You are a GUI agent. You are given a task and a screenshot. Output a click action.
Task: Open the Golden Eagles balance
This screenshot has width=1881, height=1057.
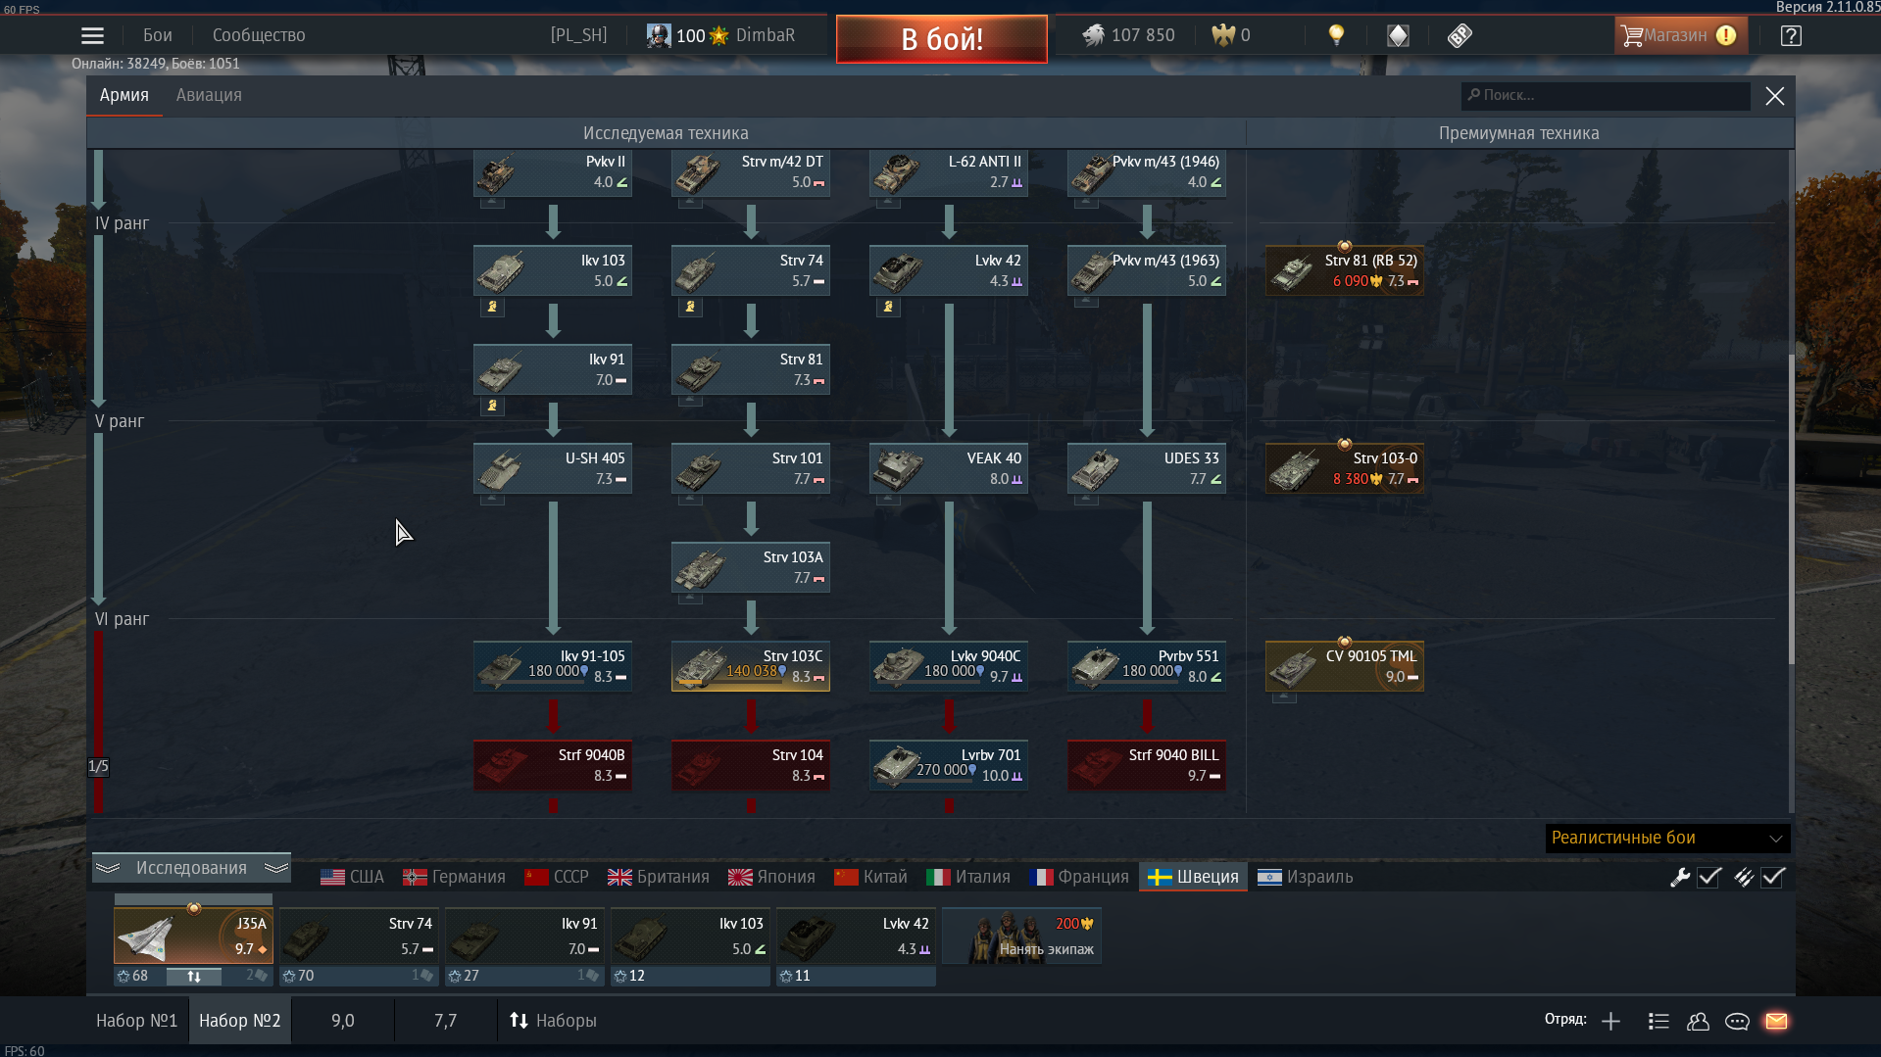click(x=1231, y=35)
